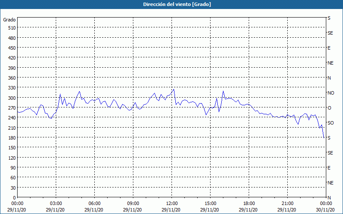Click the 15:00 time axis label

(x=210, y=204)
